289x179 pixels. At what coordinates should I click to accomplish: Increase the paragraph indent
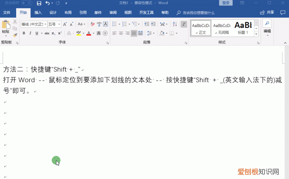tap(153, 24)
